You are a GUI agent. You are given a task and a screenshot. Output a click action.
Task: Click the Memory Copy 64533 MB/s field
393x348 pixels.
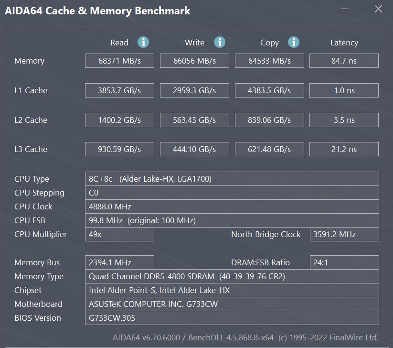(269, 61)
